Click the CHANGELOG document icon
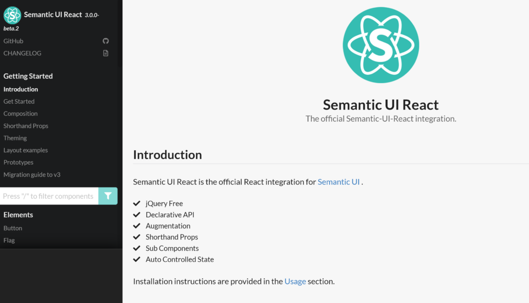The width and height of the screenshot is (529, 303). click(x=105, y=53)
